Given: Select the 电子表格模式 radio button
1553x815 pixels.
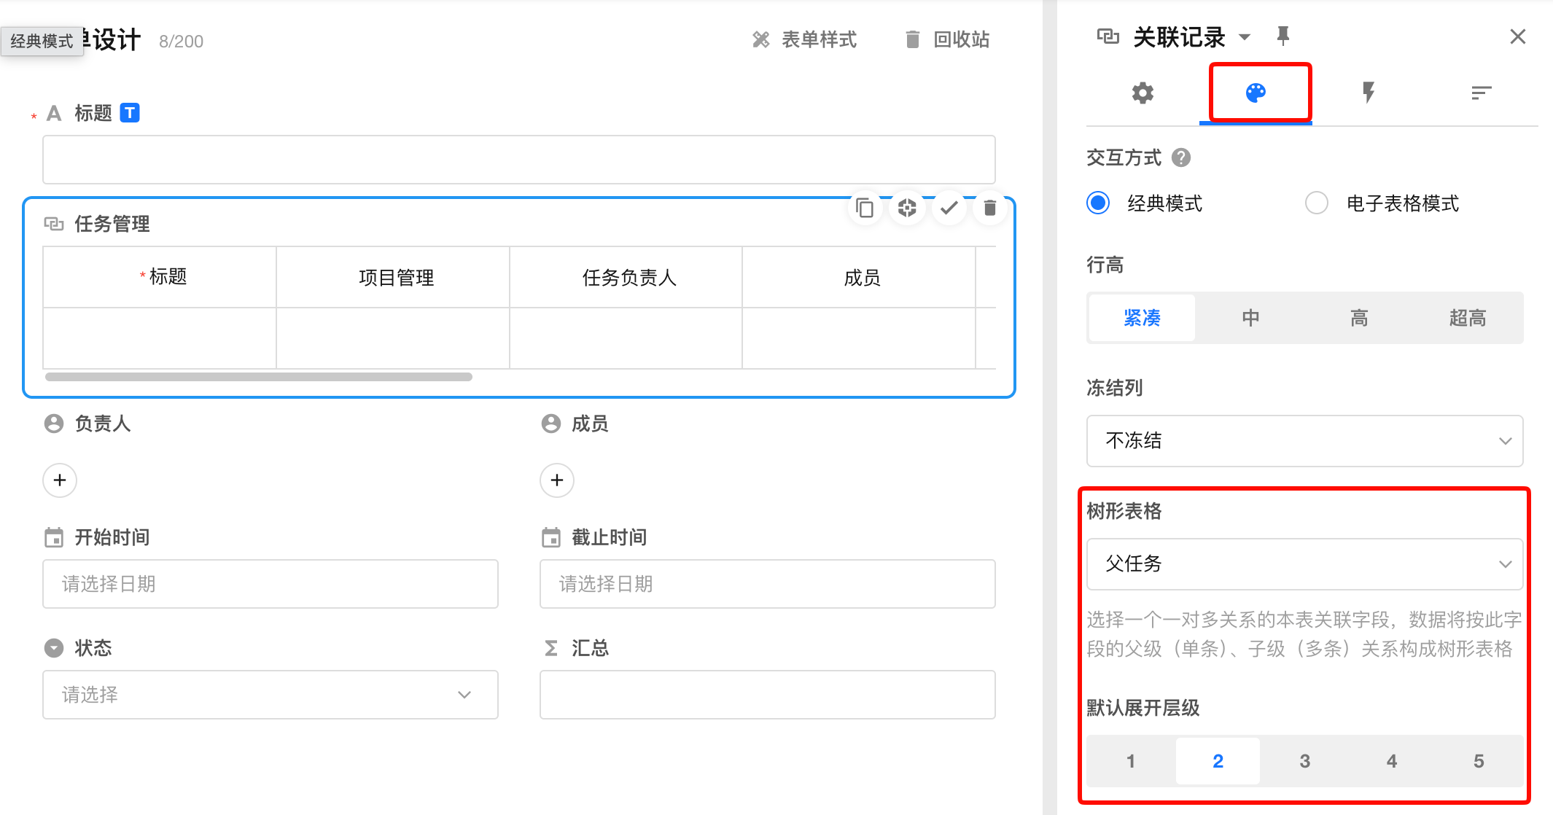Looking at the screenshot, I should 1316,203.
